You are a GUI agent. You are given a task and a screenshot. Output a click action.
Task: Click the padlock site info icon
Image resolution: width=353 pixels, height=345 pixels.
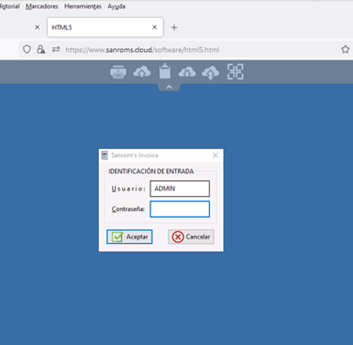click(x=40, y=49)
